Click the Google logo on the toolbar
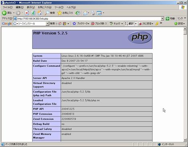188x147 pixels. click(x=7, y=24)
